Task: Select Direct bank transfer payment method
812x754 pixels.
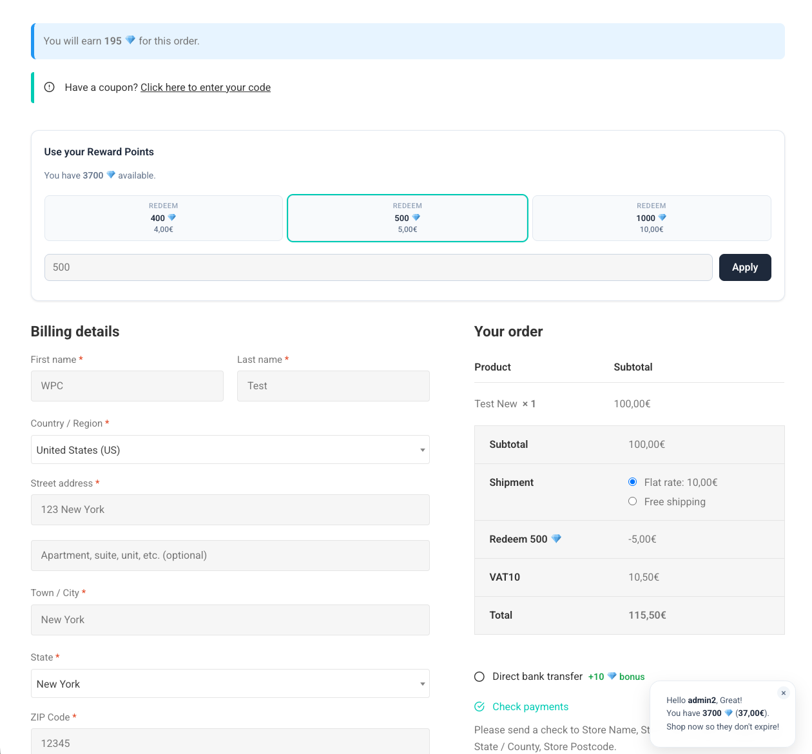Action: click(479, 677)
